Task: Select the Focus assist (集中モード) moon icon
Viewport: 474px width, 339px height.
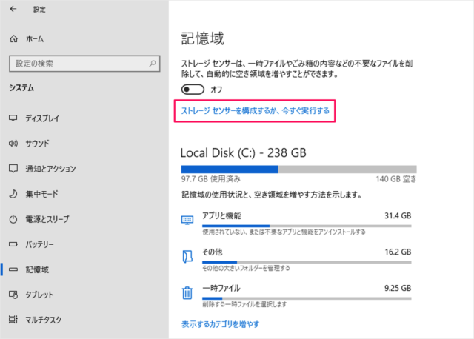Action: pos(13,194)
